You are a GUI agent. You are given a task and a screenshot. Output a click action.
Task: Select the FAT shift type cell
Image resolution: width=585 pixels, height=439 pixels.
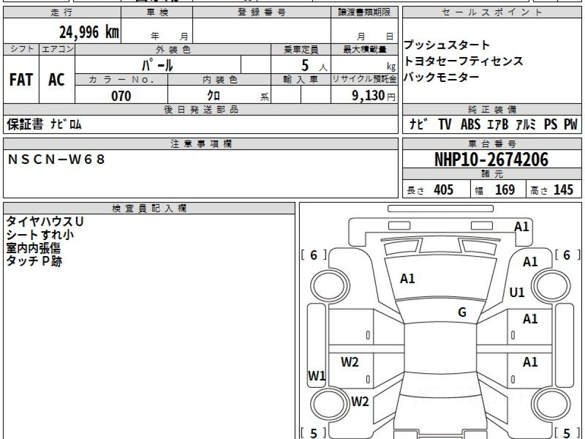coord(21,80)
